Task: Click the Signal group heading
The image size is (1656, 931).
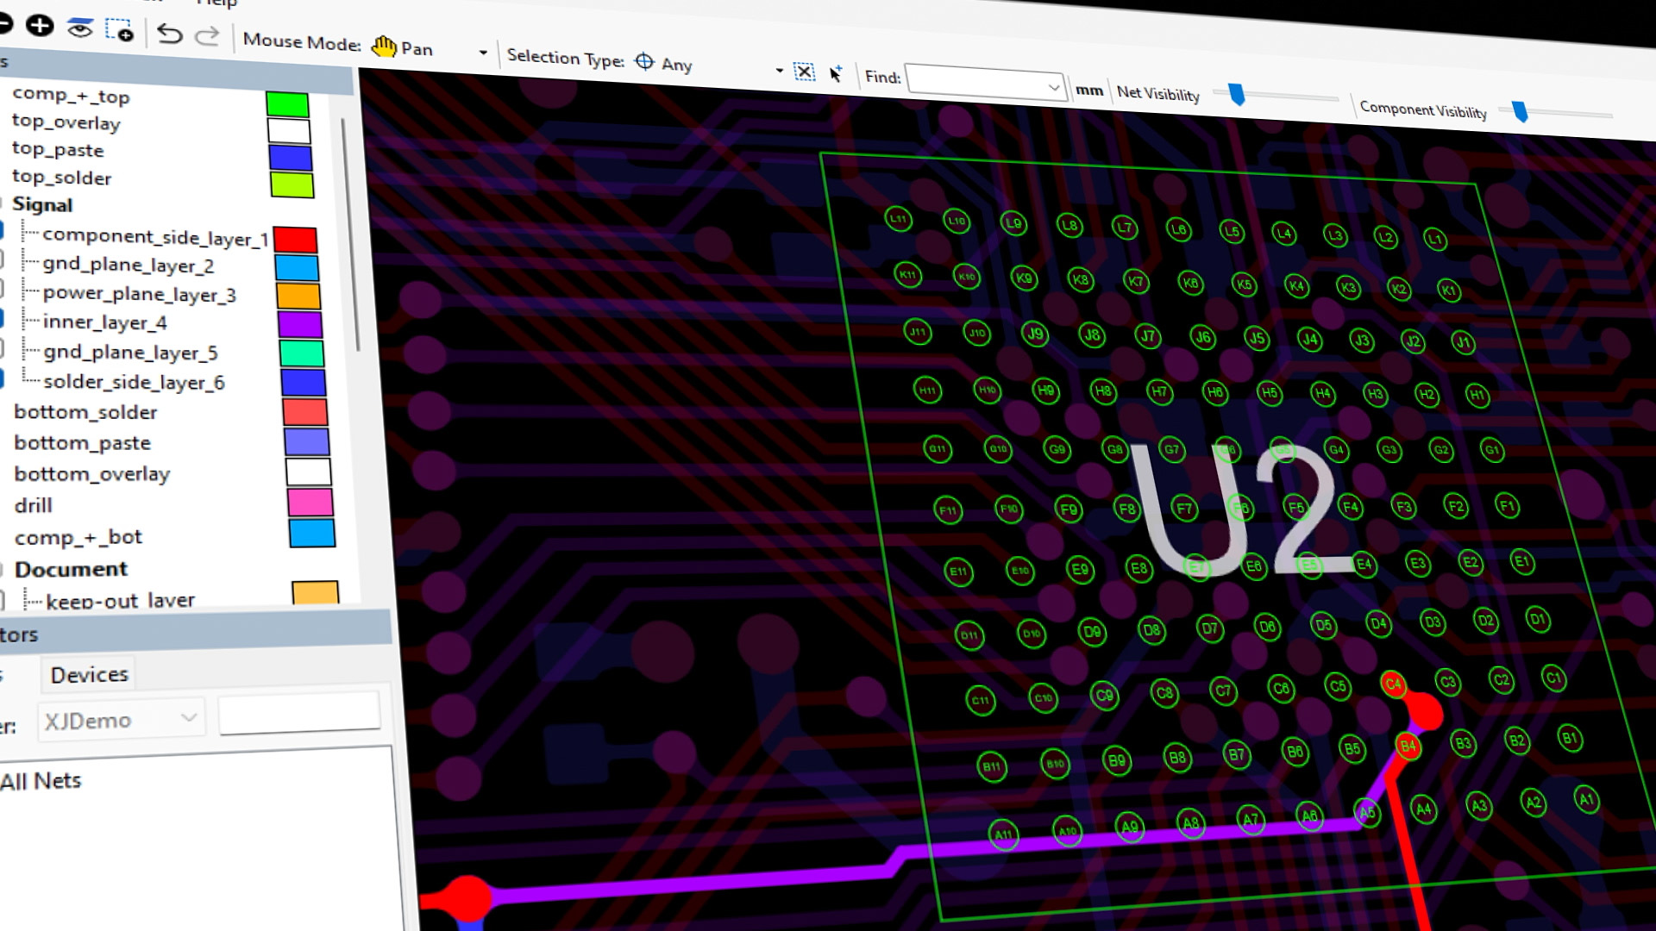Action: [42, 205]
